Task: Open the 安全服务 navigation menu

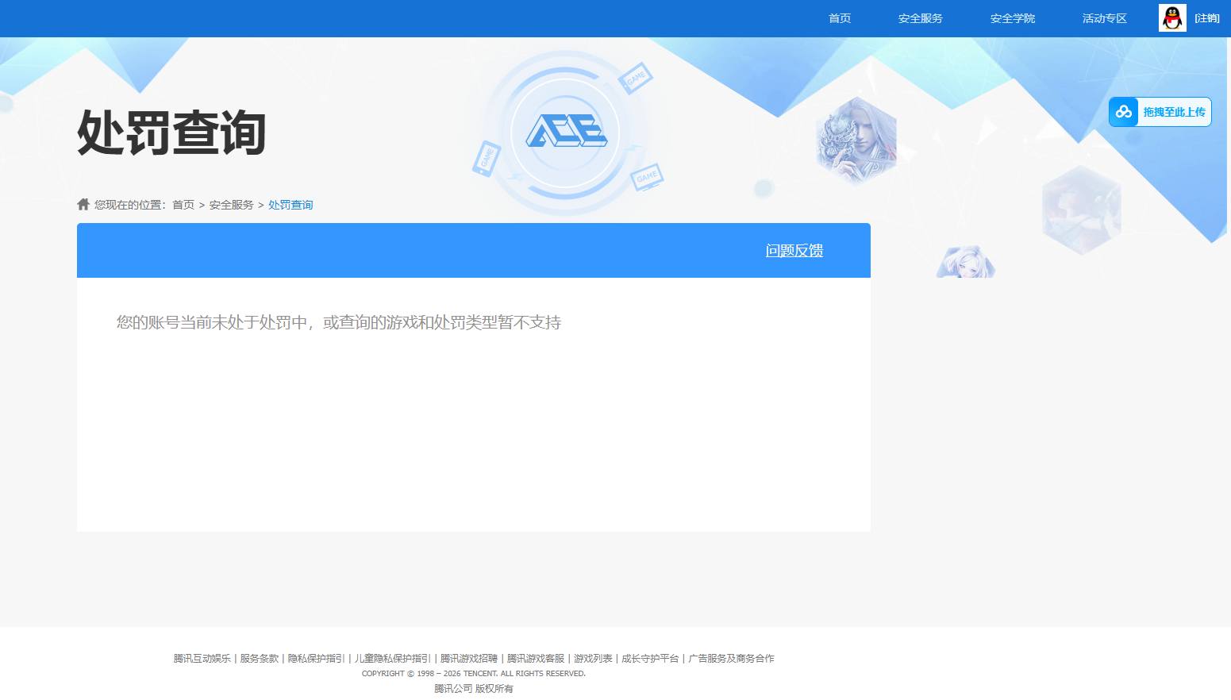Action: coord(920,18)
